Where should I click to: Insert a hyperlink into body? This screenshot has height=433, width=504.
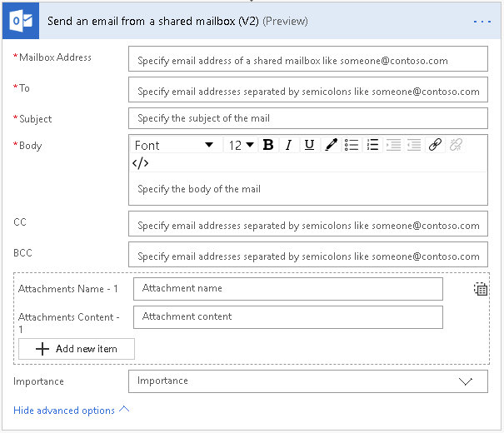point(435,145)
